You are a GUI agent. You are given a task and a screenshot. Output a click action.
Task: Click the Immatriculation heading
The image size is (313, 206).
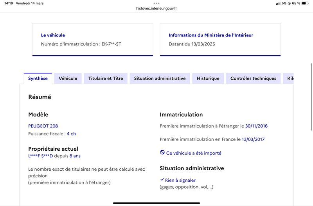pyautogui.click(x=181, y=115)
